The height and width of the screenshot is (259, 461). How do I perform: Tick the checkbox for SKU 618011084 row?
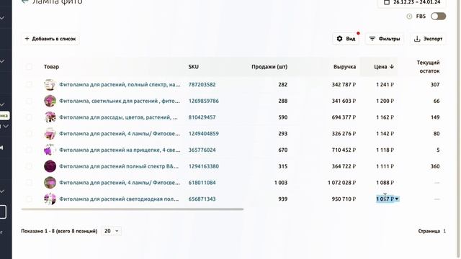pos(29,183)
